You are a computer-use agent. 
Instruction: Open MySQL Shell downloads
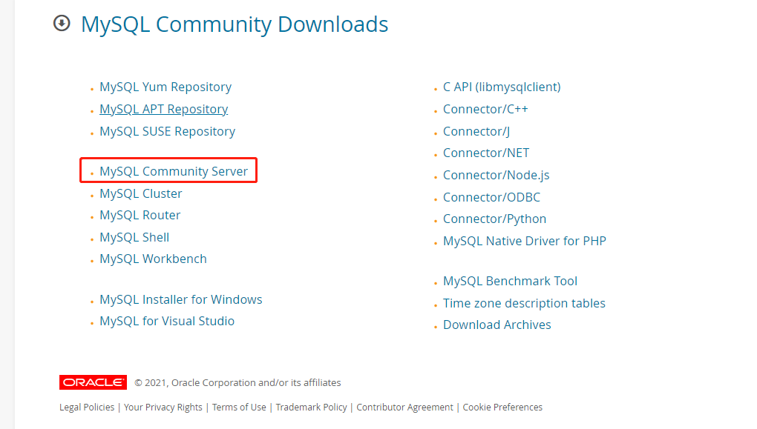pyautogui.click(x=134, y=237)
